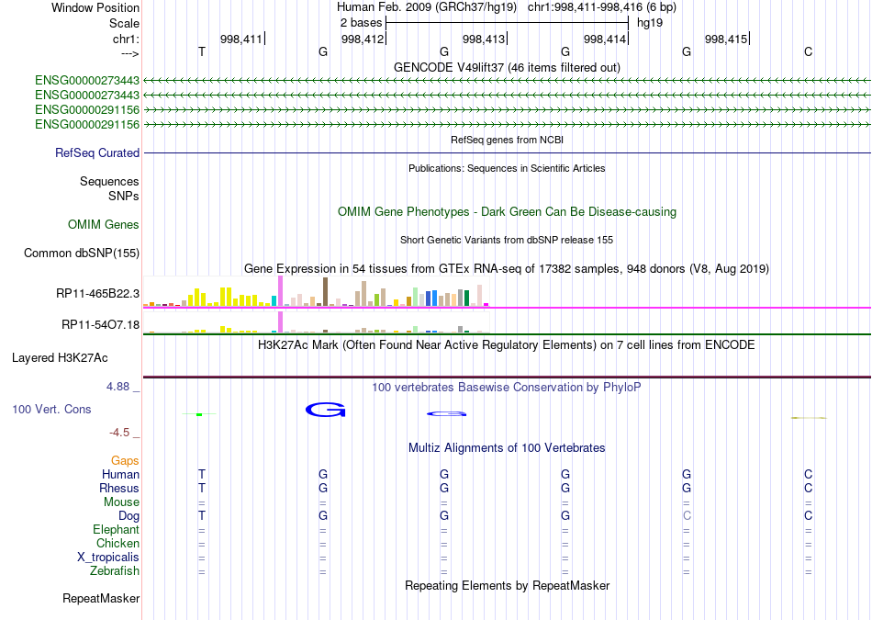Click the 998,415 ruler position
This screenshot has height=620, width=872.
coord(726,39)
